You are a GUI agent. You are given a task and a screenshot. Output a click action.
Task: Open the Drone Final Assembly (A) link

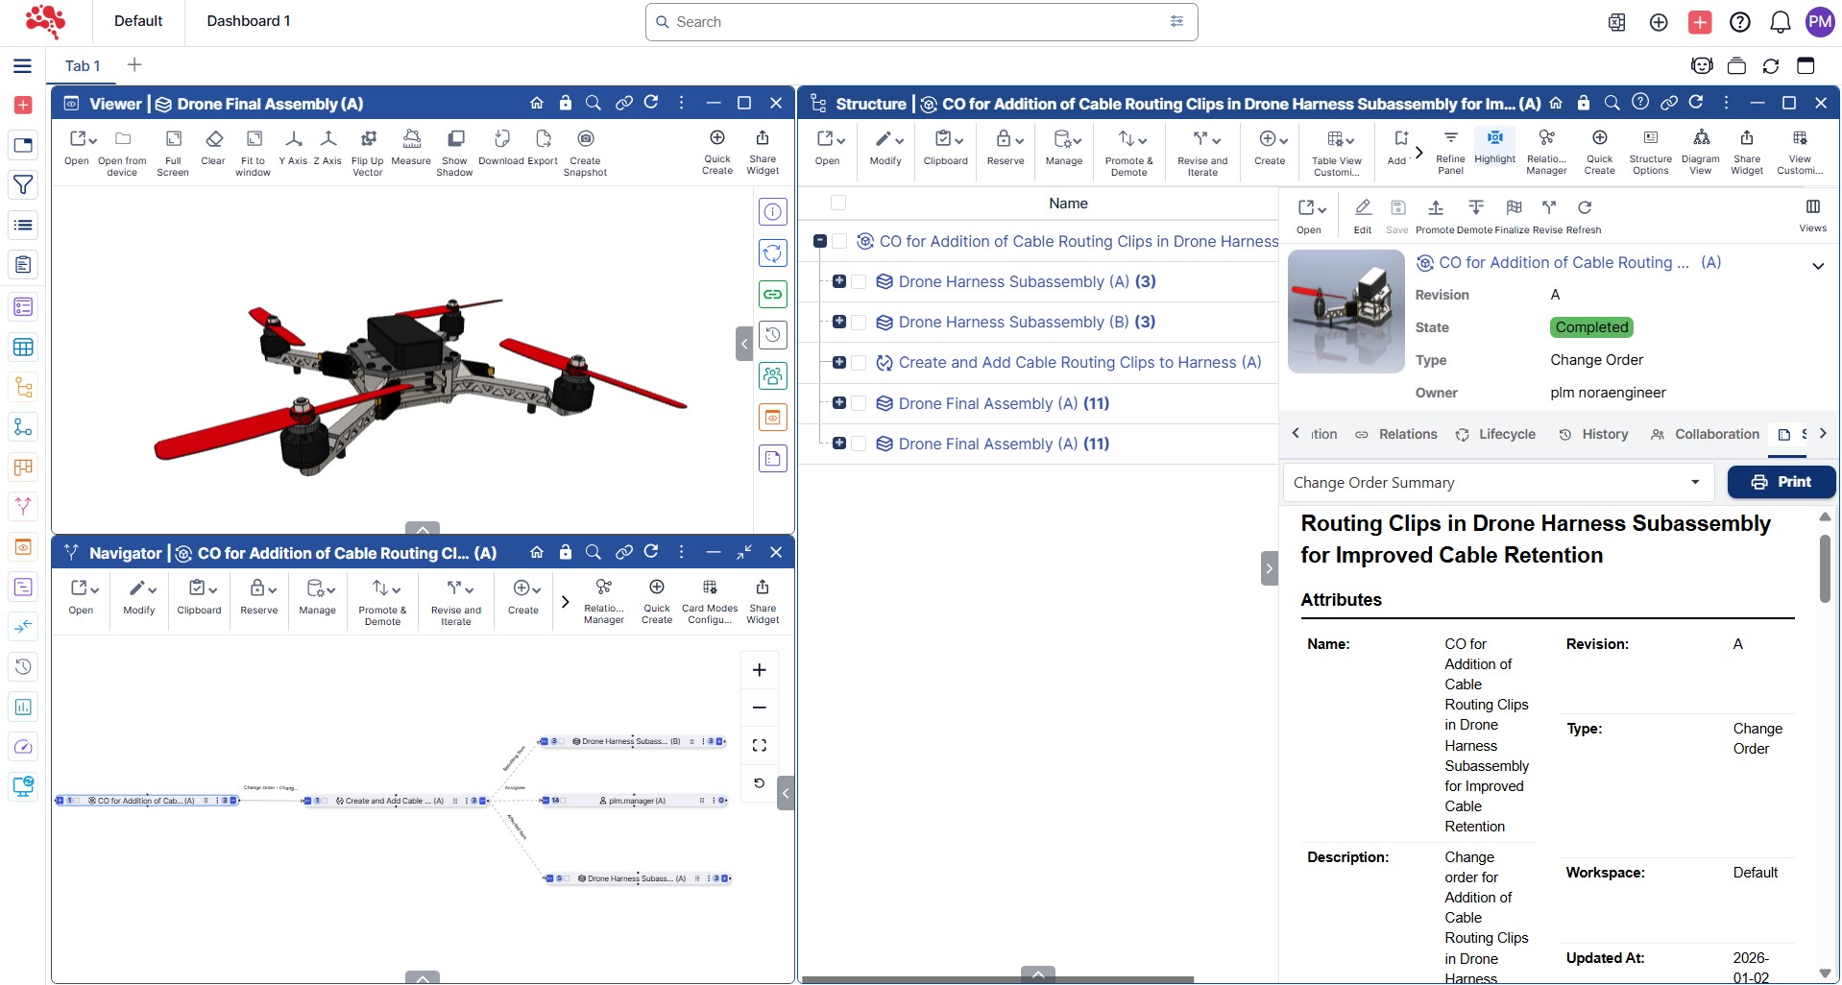(x=987, y=404)
